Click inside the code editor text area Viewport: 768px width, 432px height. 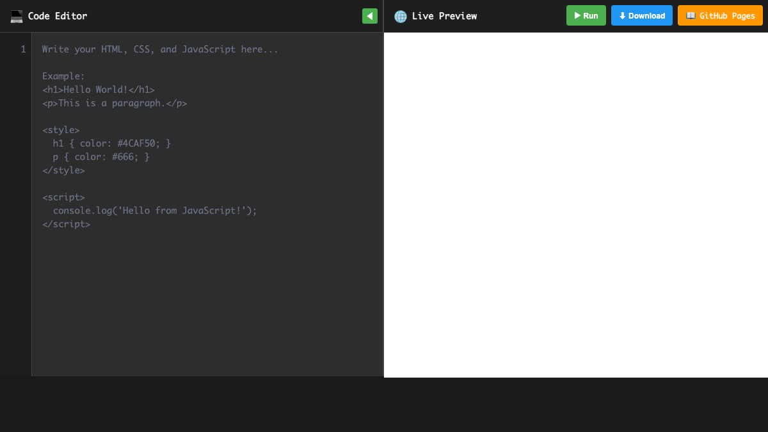coord(207,204)
